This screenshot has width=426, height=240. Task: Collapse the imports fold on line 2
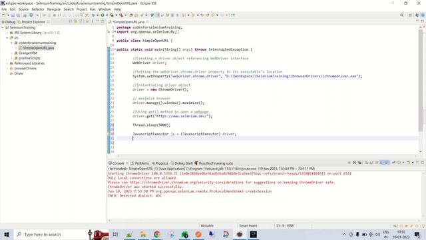[x=115, y=32]
